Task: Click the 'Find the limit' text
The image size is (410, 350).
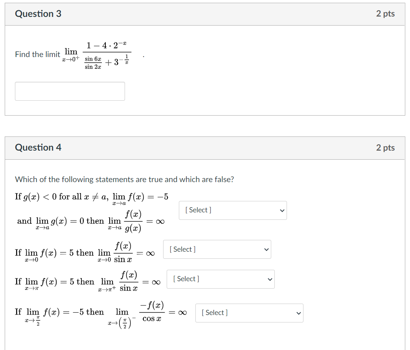Action: click(x=38, y=54)
